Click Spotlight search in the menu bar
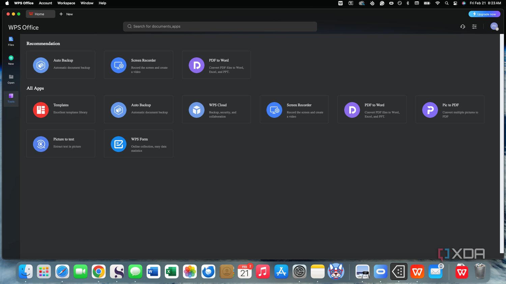The image size is (506, 284). [x=447, y=3]
